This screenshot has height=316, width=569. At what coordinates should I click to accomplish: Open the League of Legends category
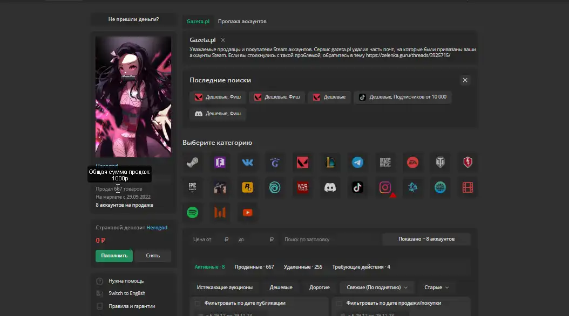(x=330, y=163)
